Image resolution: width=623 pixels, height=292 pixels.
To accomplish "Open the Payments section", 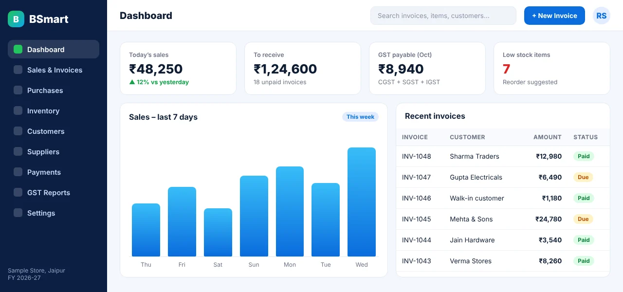I will 54,172.
